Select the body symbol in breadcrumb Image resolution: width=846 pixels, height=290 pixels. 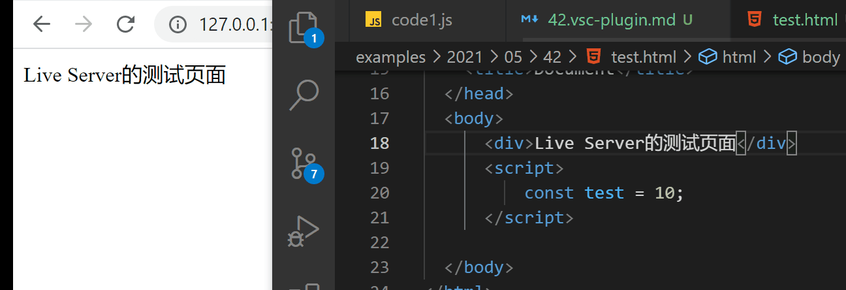point(821,57)
